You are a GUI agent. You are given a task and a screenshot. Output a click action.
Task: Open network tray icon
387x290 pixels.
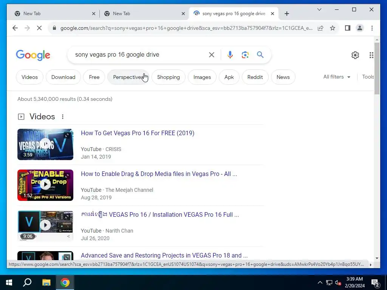tap(329, 282)
